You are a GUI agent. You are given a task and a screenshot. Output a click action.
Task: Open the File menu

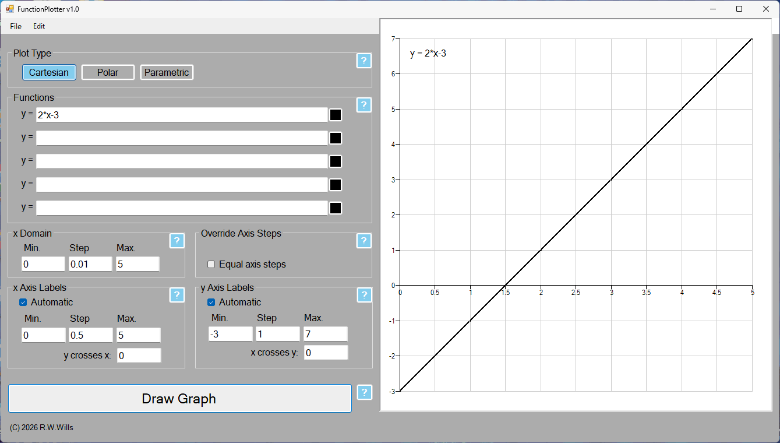(16, 26)
